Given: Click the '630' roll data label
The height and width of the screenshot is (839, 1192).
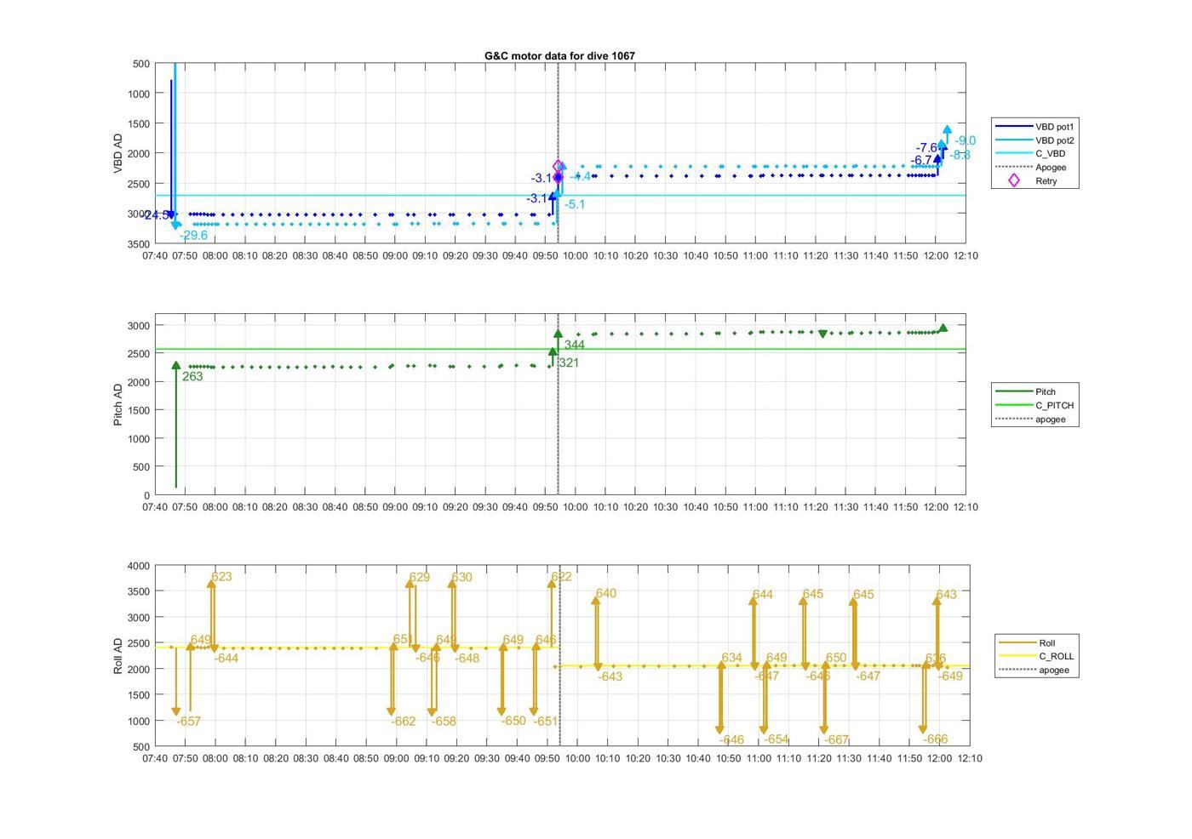Looking at the screenshot, I should pos(461,578).
